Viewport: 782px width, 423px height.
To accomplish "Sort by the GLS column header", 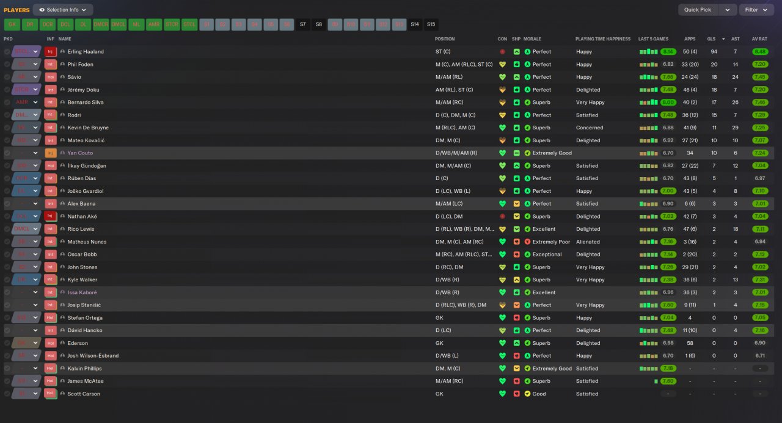I will (711, 39).
